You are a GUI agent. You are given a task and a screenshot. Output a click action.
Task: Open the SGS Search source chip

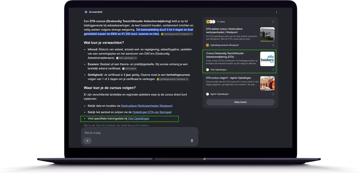coord(129,69)
